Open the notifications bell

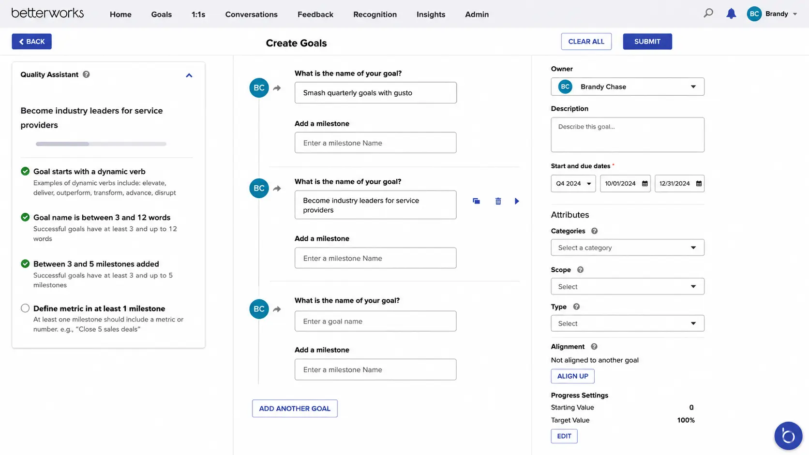(731, 14)
